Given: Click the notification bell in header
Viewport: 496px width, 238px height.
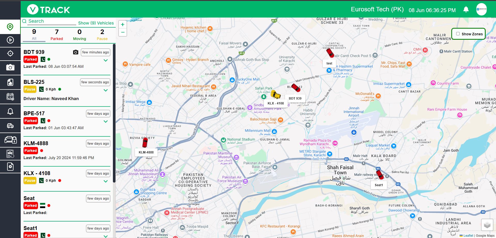Looking at the screenshot, I should [466, 10].
